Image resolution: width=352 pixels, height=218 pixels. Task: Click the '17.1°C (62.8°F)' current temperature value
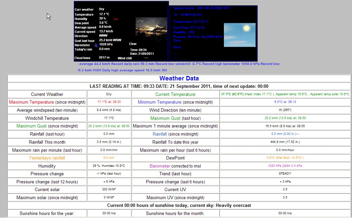tap(232, 94)
